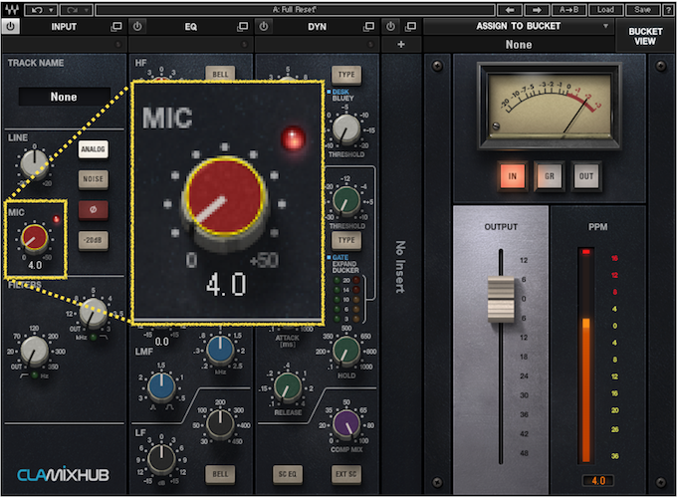Add an insert with the plus button
The width and height of the screenshot is (677, 497).
click(x=400, y=44)
